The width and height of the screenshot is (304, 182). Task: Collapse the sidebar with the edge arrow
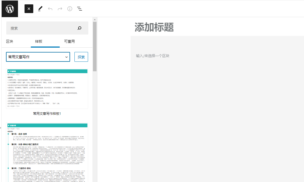(1, 128)
